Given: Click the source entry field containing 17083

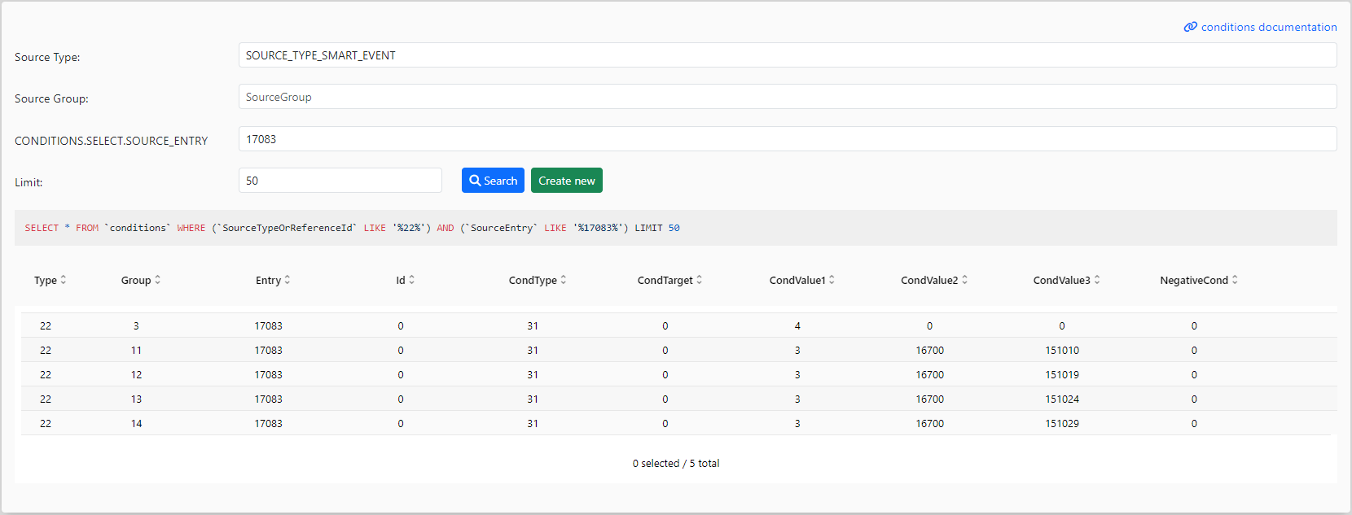Looking at the screenshot, I should pos(787,139).
